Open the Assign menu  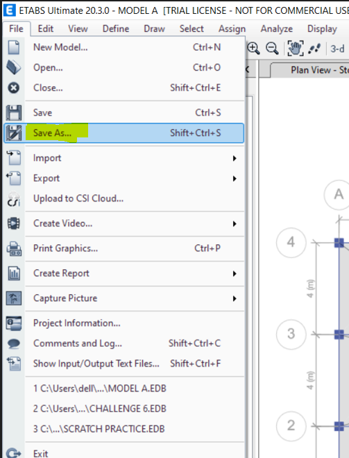232,28
